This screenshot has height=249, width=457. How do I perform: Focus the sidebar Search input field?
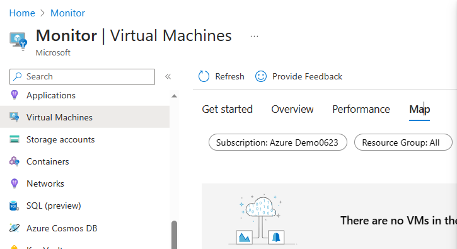(x=82, y=77)
